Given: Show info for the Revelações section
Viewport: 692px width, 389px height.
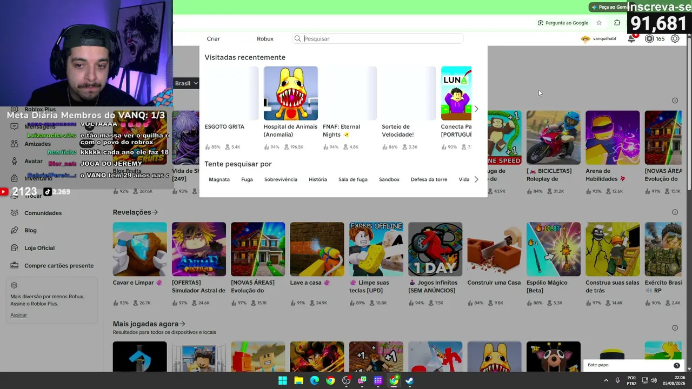Looking at the screenshot, I should (x=675, y=212).
